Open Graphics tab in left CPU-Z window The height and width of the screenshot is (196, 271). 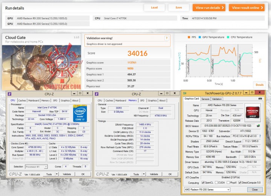tap(65, 100)
